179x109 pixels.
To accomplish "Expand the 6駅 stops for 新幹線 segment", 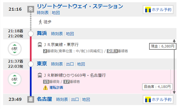I will [x=15, y=79].
